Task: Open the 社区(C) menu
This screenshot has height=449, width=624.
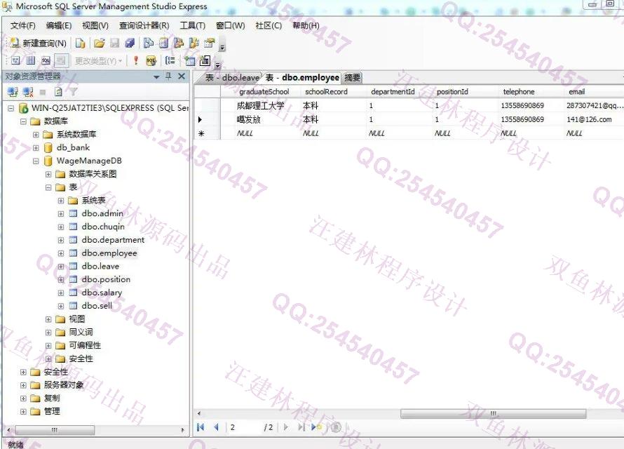Action: click(269, 25)
